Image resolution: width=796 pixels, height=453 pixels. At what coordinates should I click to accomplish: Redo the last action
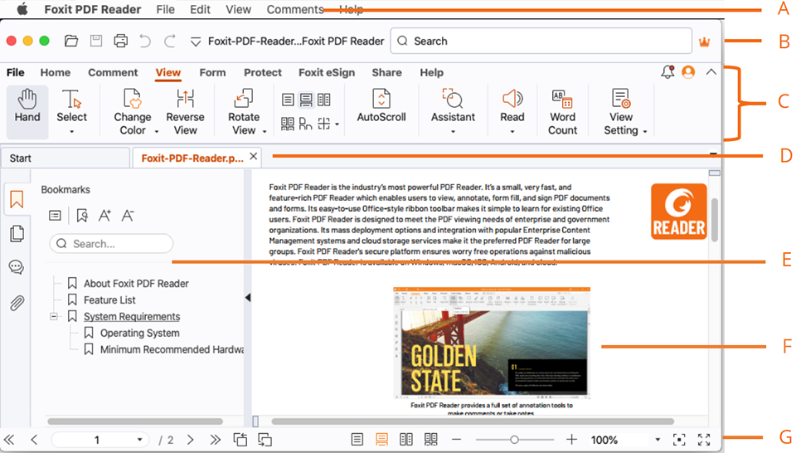coord(169,41)
